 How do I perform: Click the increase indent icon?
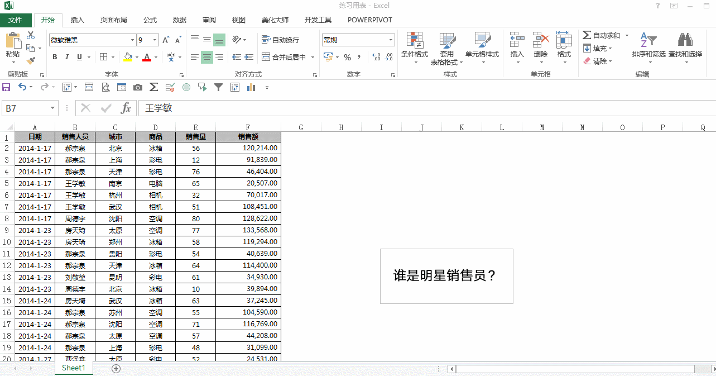[249, 57]
